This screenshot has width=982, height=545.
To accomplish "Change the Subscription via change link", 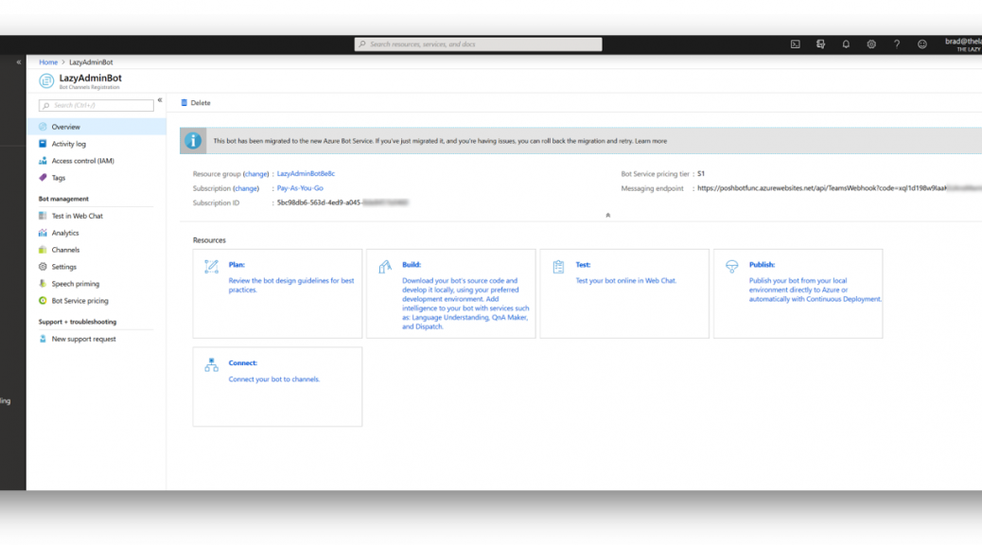I will [246, 188].
